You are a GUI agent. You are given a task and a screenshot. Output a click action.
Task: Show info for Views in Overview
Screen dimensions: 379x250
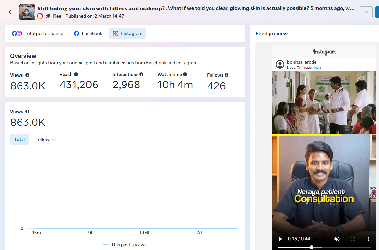(27, 75)
